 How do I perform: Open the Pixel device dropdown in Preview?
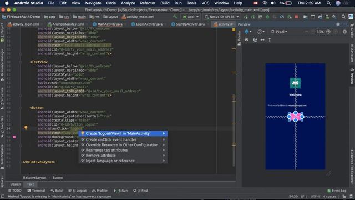(279, 32)
